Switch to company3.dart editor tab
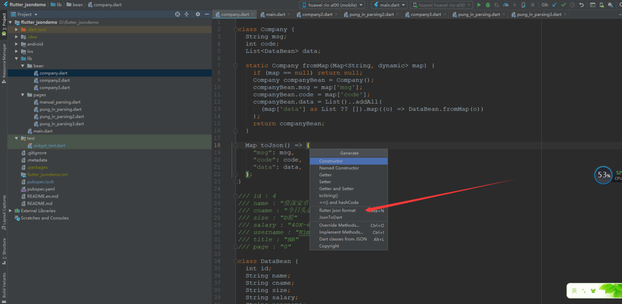The image size is (622, 304). (426, 15)
